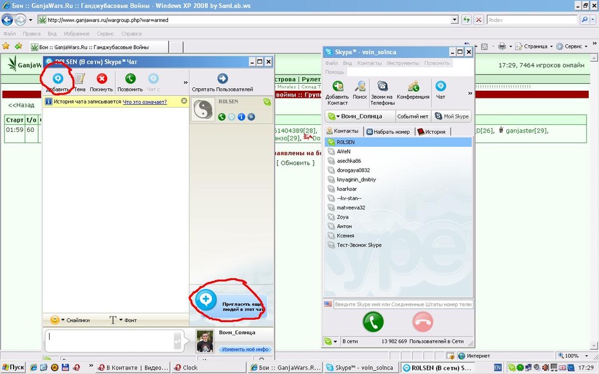599x374 pixels.
Task: Switch to Набрать номер tab
Action: click(388, 132)
